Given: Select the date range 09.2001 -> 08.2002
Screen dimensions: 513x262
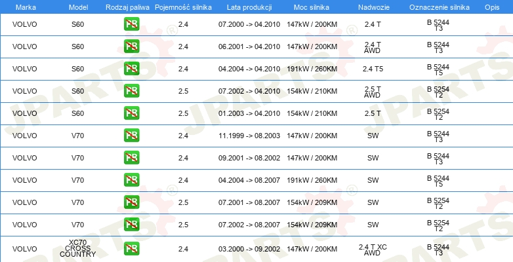Looking at the screenshot, I should coord(249,158).
